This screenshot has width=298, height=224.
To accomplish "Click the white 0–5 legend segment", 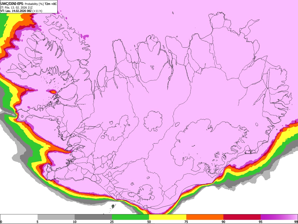I will pos(19,217).
